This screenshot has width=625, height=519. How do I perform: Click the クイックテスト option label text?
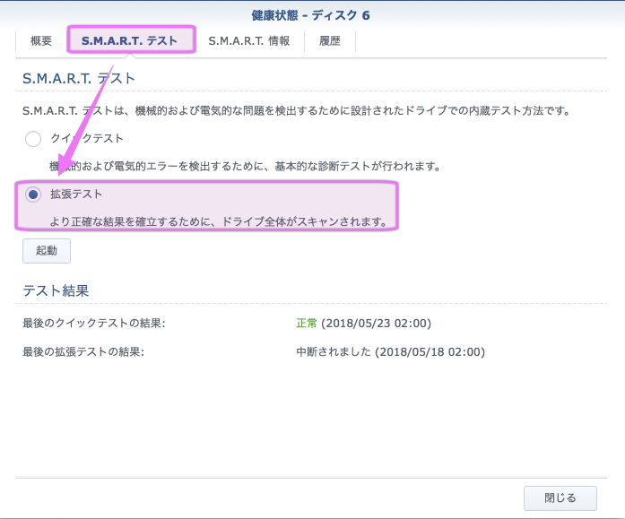(87, 139)
